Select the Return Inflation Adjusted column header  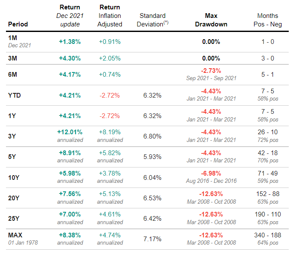click(x=110, y=16)
